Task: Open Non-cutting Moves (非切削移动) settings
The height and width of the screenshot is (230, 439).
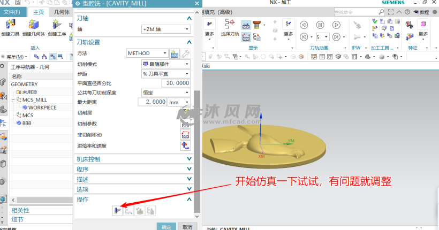Action: tap(185, 135)
